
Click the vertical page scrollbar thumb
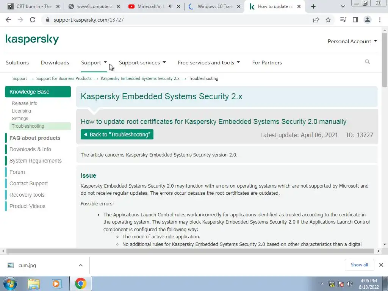click(385, 60)
